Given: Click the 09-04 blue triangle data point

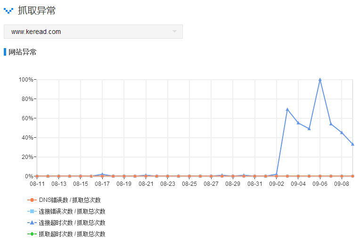Looking at the screenshot, I should (298, 123).
